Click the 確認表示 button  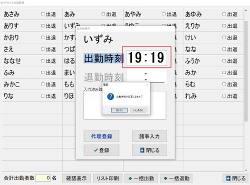pyautogui.click(x=76, y=178)
